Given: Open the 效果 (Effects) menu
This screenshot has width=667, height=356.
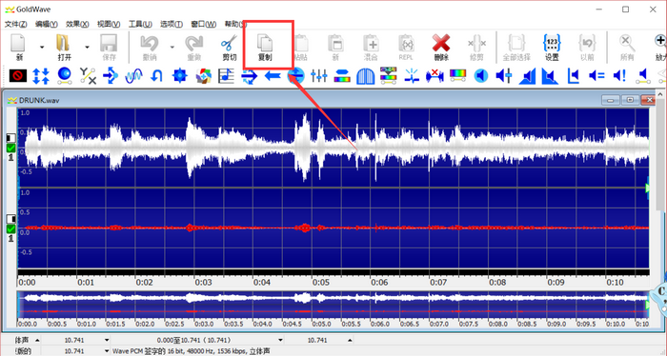Looking at the screenshot, I should [77, 24].
